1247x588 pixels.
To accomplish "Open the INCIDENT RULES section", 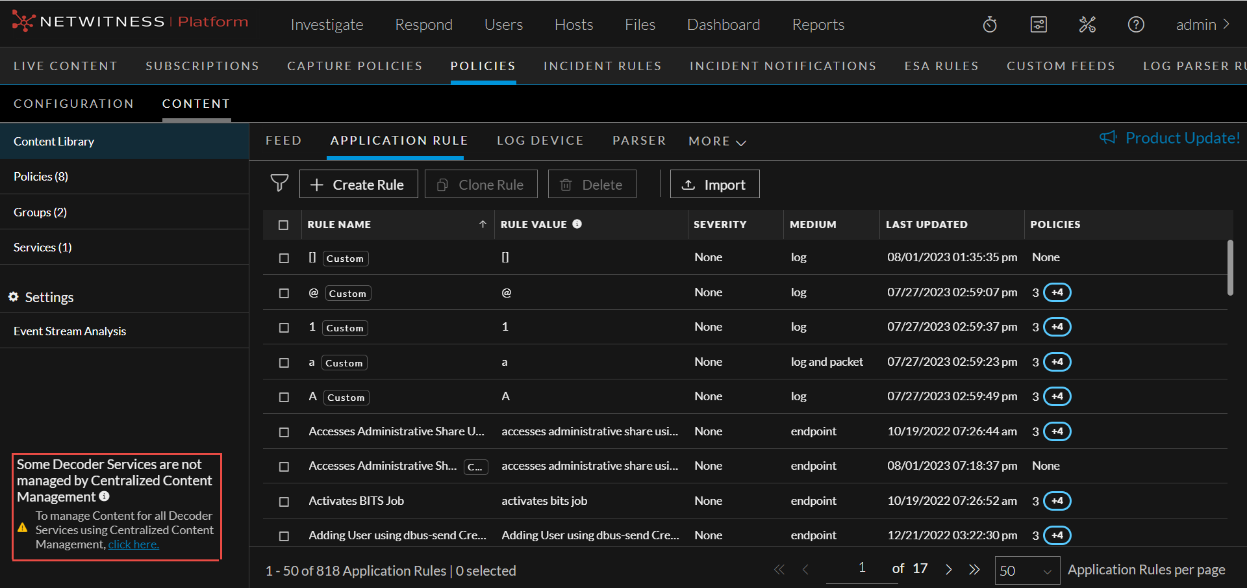I will tap(602, 66).
